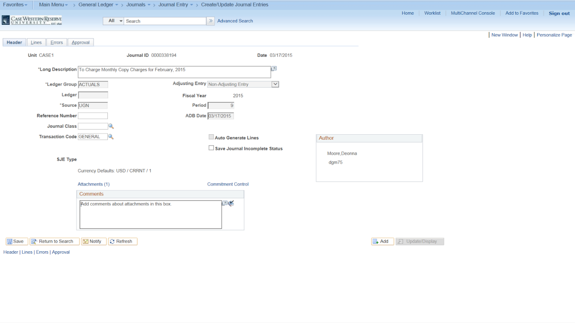Open the Comments field in a larger window

pos(225,203)
